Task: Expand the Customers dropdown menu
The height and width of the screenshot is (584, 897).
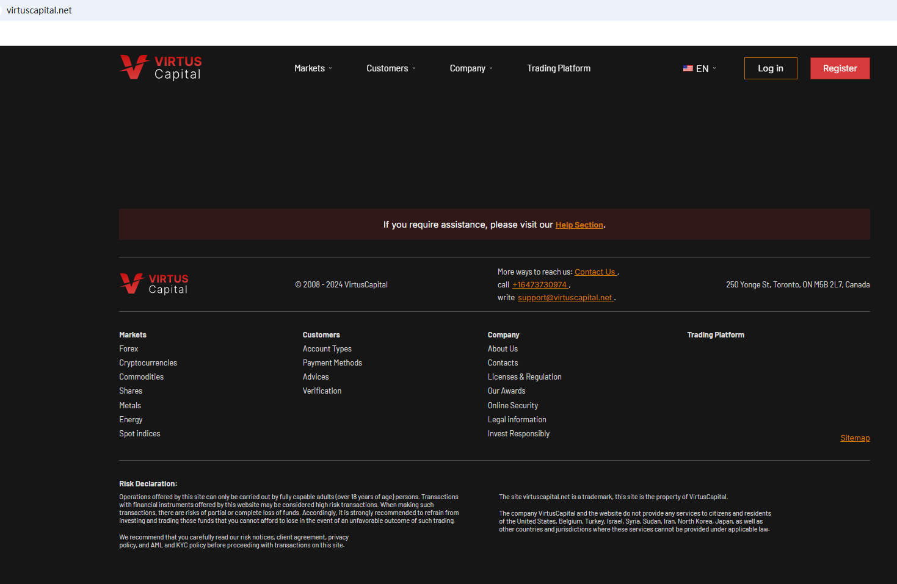Action: pos(391,68)
